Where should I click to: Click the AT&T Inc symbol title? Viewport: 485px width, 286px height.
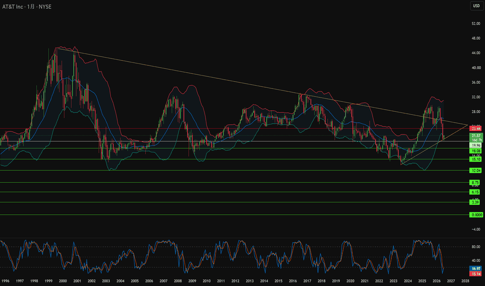tap(12, 6)
